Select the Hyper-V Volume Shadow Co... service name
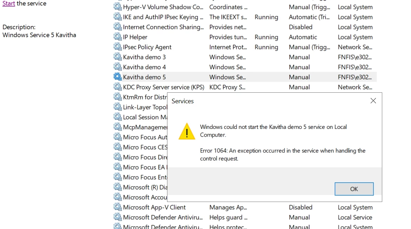 click(x=163, y=7)
